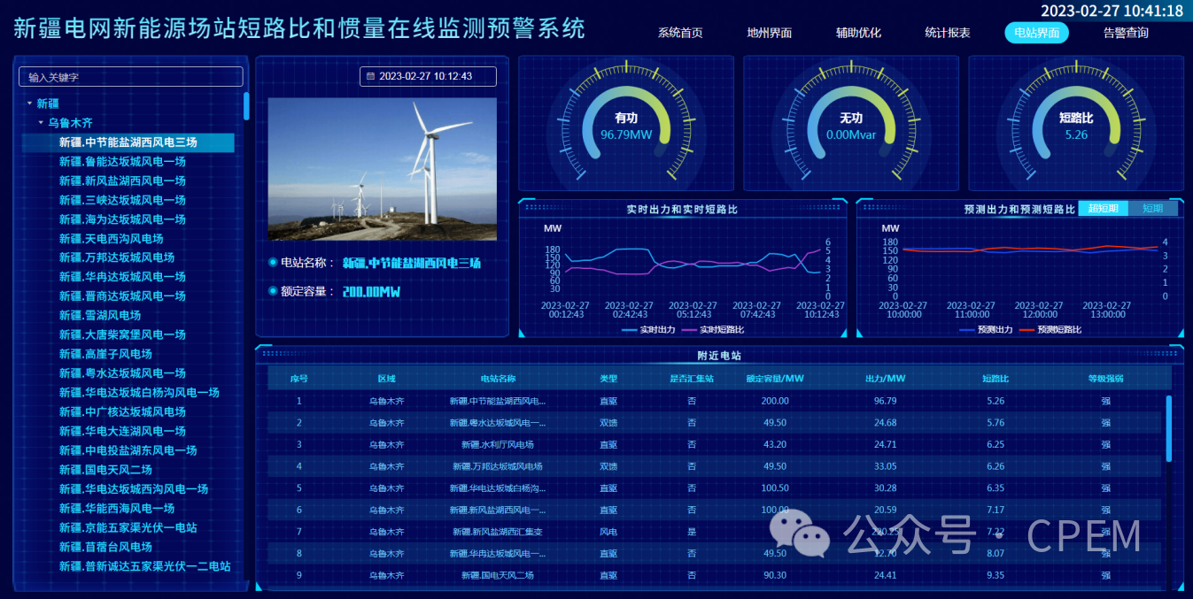Select the 电站界面 tab
The height and width of the screenshot is (599, 1193).
click(1036, 33)
